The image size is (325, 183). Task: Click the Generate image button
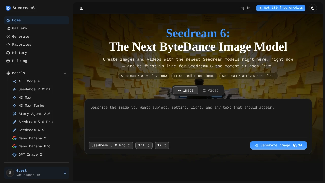[279, 145]
